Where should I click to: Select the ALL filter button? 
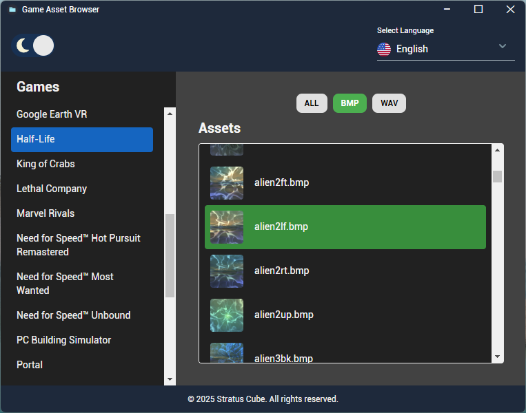(x=312, y=103)
